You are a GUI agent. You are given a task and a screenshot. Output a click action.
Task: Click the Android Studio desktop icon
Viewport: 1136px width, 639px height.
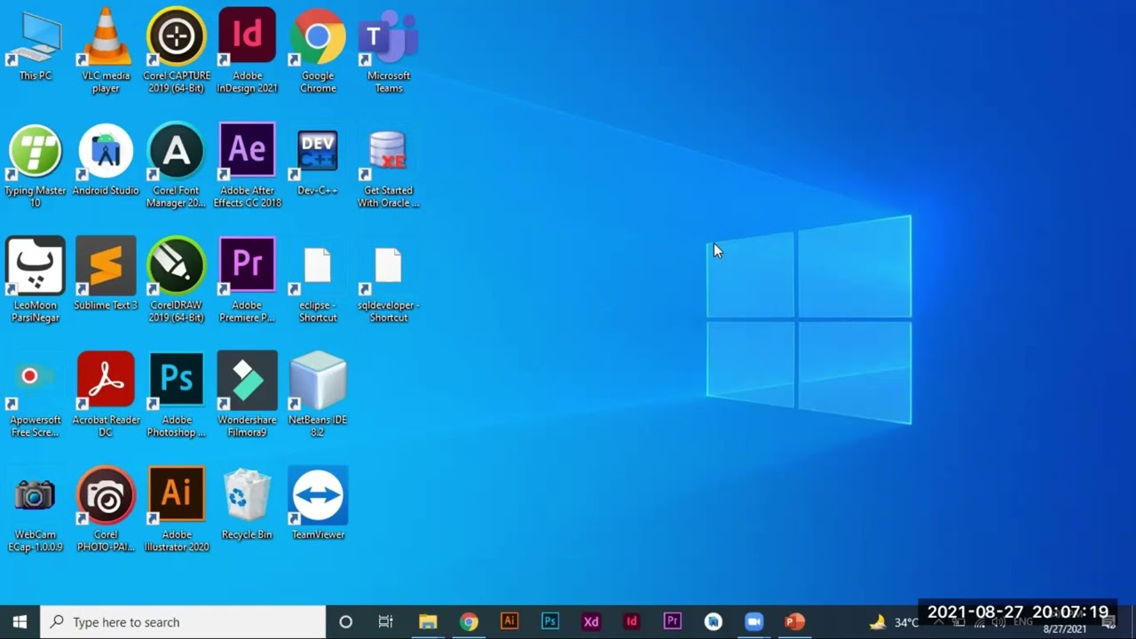106,153
